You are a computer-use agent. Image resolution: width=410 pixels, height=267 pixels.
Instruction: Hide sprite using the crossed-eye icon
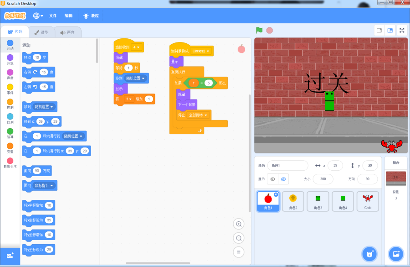coord(283,179)
